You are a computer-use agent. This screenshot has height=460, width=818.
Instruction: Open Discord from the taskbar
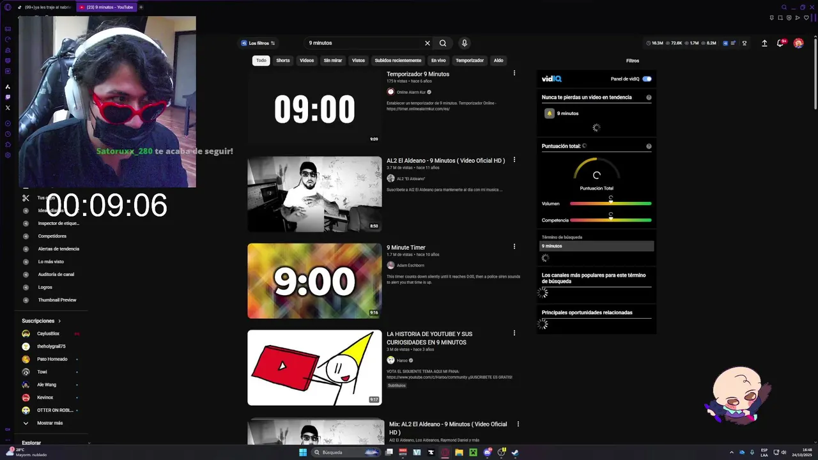[x=487, y=452]
